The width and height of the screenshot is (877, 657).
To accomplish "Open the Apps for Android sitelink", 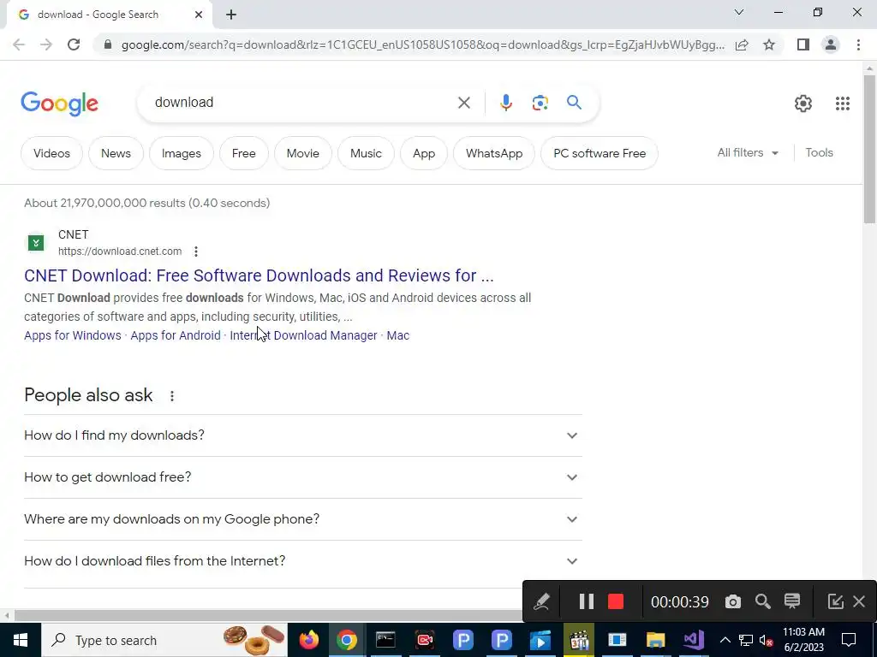I will pyautogui.click(x=176, y=335).
